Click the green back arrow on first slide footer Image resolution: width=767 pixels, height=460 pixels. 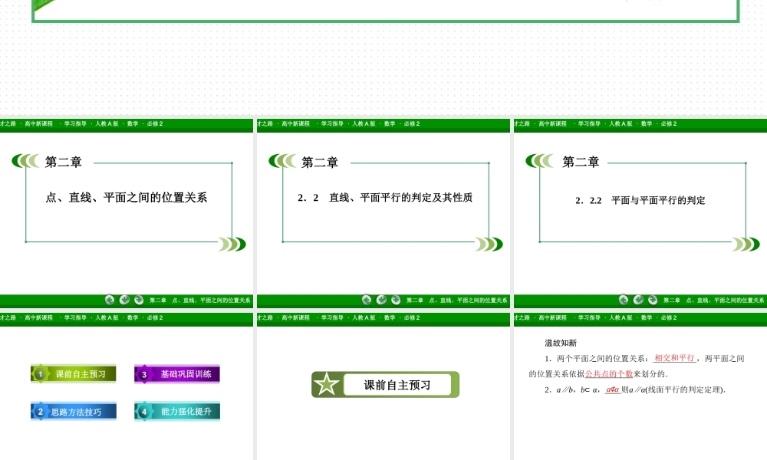coord(110,299)
